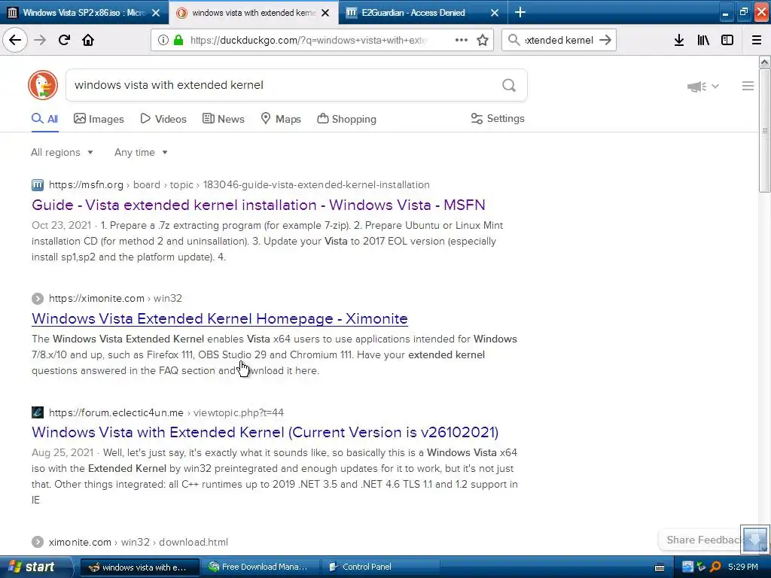771x578 pixels.
Task: Open page actions three-dot menu
Action: click(x=462, y=40)
